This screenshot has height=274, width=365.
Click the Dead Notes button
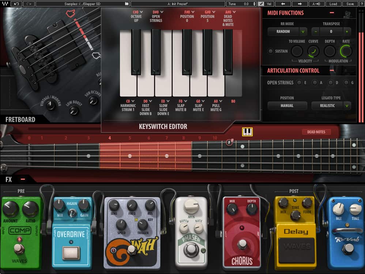pyautogui.click(x=316, y=132)
